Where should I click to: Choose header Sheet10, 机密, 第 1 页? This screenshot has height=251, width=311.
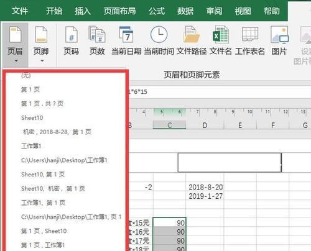(x=65, y=188)
